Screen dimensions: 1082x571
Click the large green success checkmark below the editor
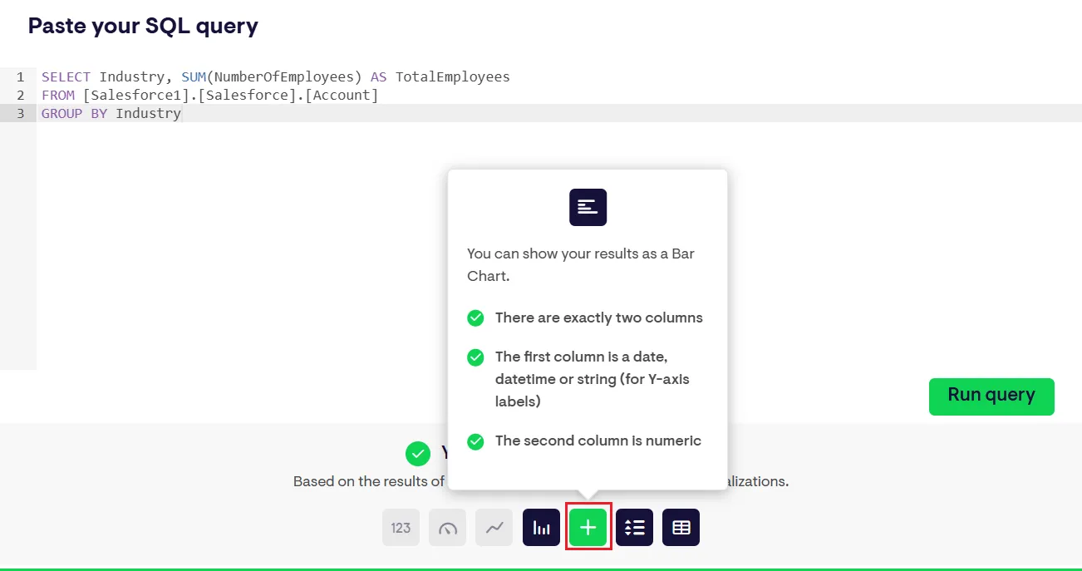point(417,454)
